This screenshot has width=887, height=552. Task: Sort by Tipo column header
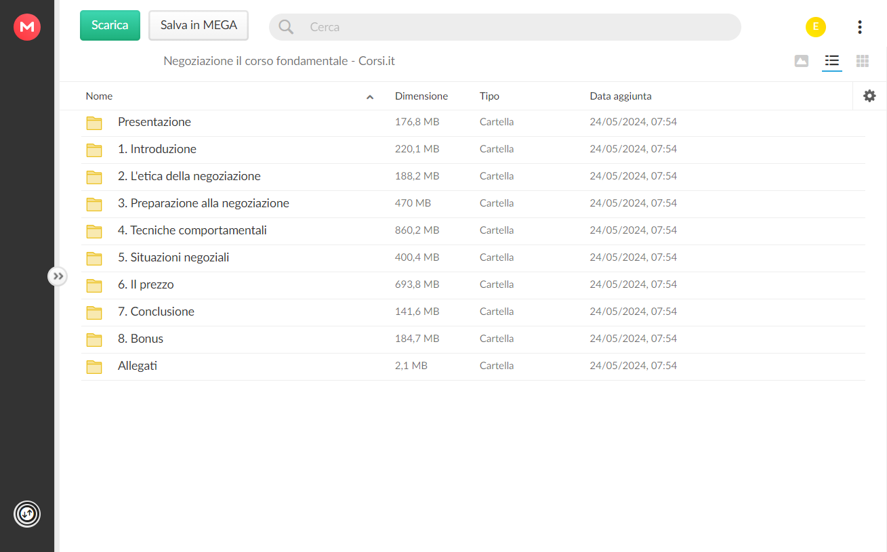489,96
